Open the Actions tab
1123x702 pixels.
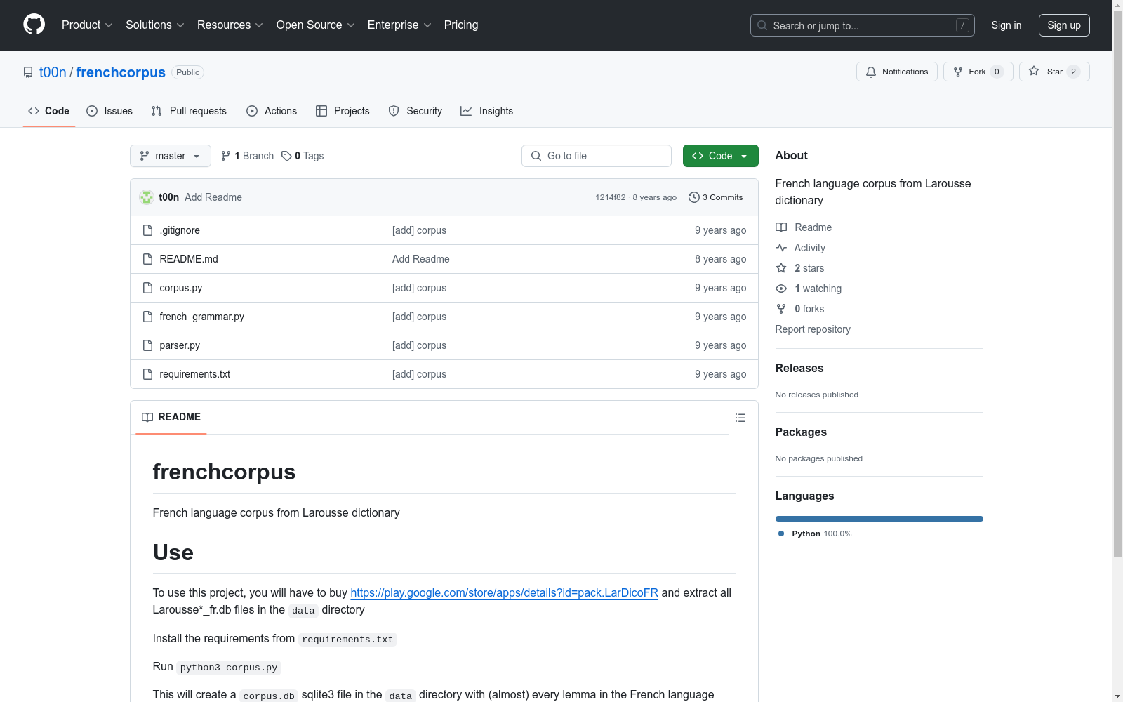[x=272, y=111]
